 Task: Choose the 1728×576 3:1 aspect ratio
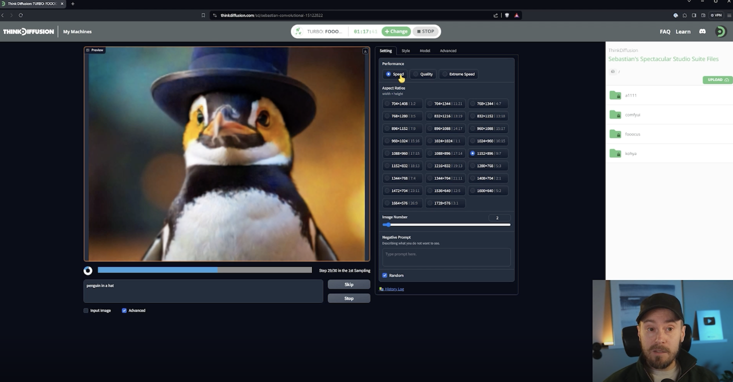(445, 203)
